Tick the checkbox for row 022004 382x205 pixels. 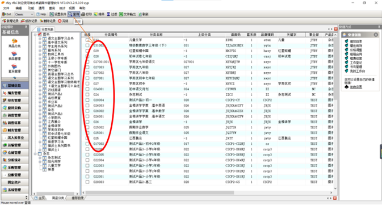tap(87, 160)
